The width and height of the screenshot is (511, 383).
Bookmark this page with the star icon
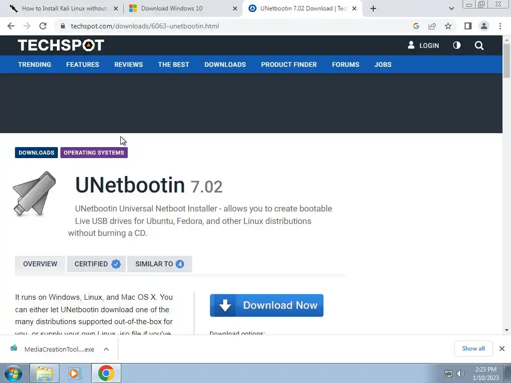tap(448, 26)
